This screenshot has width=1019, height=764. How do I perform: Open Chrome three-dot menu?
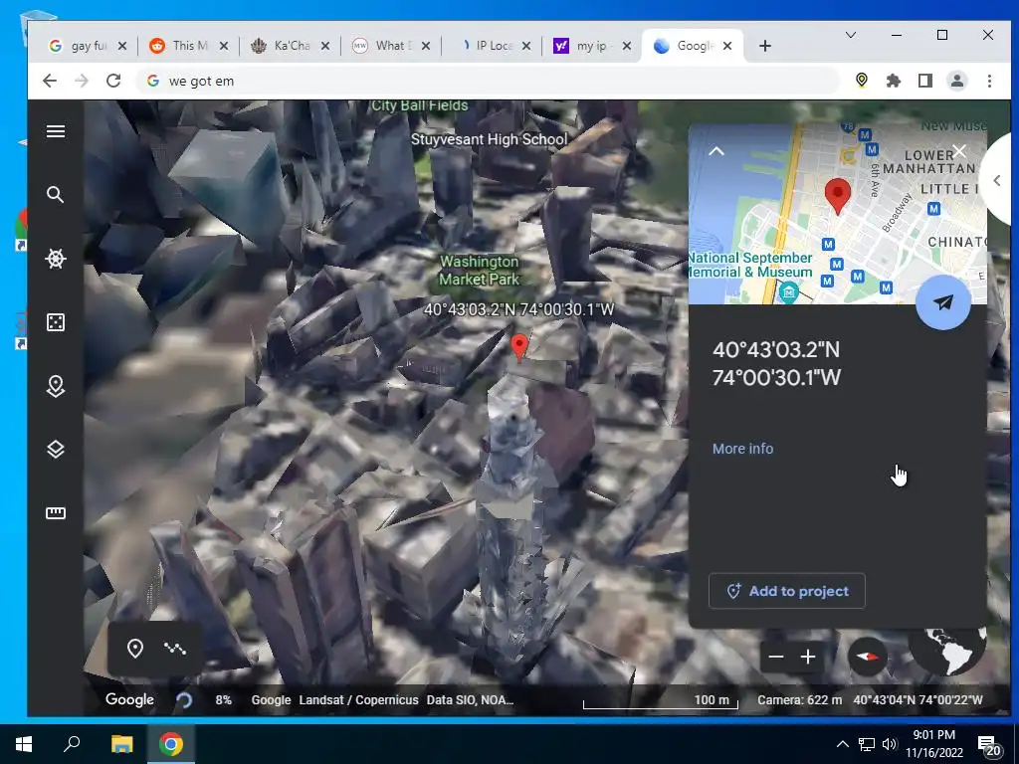(989, 81)
